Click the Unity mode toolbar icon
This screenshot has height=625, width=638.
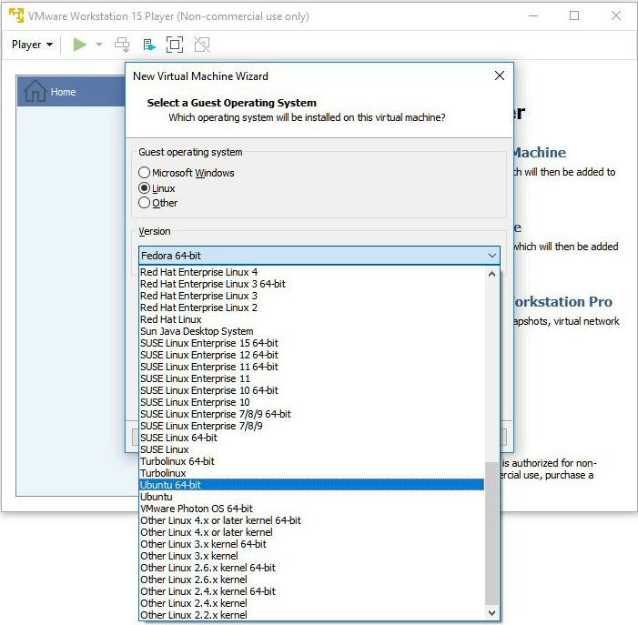coord(202,45)
